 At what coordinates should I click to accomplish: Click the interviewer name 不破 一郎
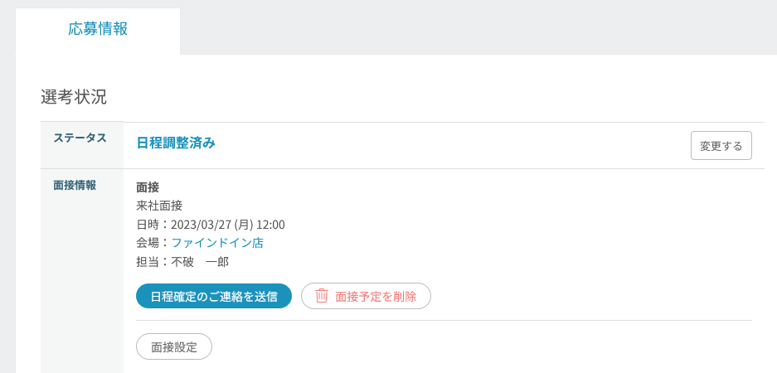[x=200, y=262]
